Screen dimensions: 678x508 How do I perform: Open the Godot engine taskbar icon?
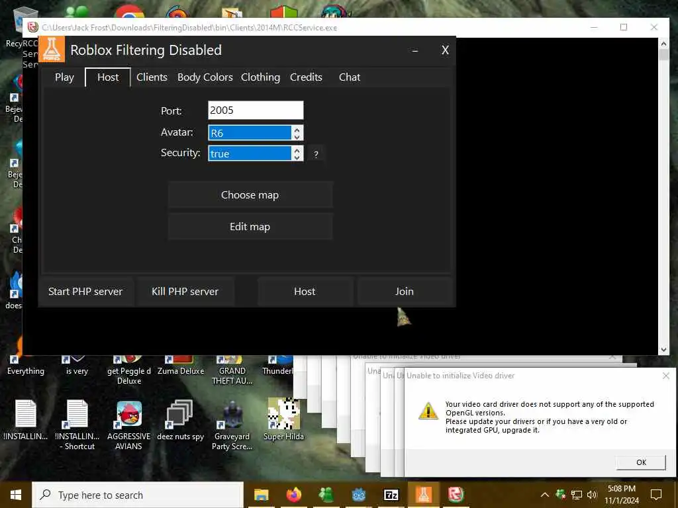[358, 495]
